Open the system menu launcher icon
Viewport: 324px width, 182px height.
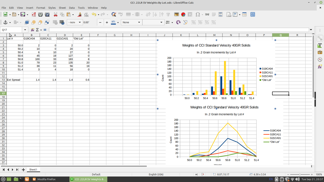point(3,179)
